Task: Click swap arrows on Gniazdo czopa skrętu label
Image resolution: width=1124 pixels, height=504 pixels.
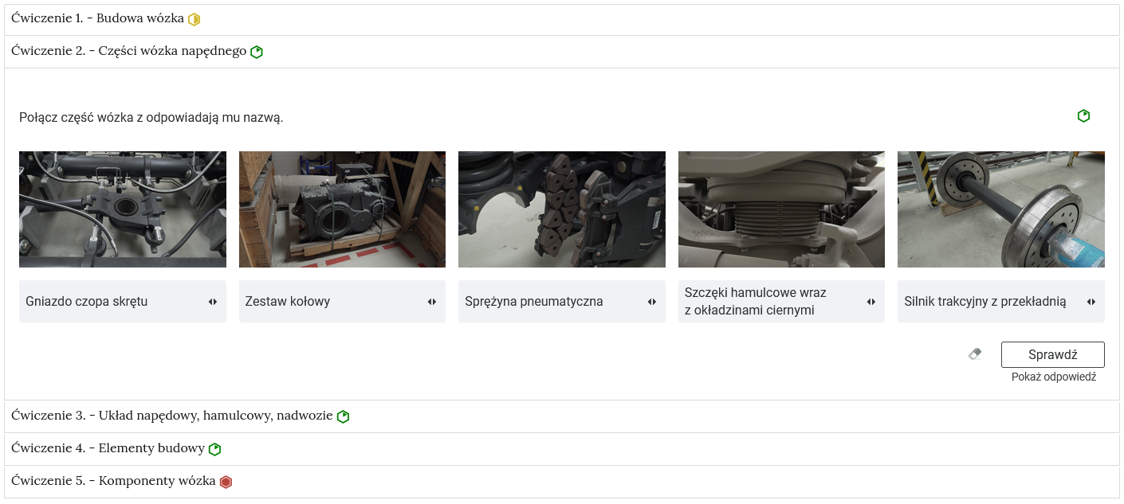Action: 213,302
